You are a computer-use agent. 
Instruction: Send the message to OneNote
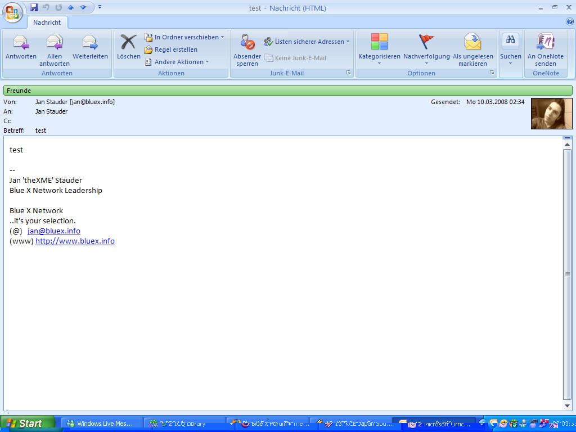click(545, 43)
